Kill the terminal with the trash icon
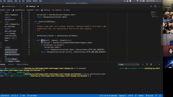This screenshot has width=173, height=97. pyautogui.click(x=151, y=64)
